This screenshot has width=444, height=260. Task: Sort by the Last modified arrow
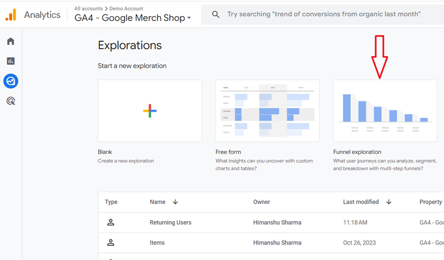(389, 202)
